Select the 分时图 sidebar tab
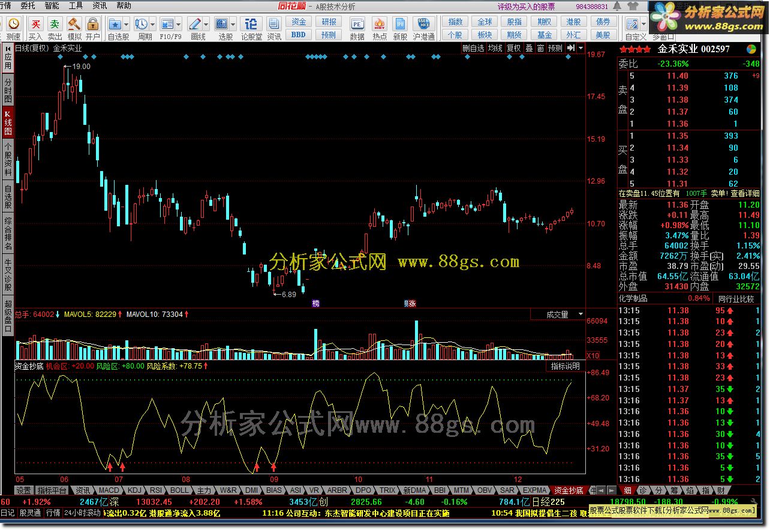The width and height of the screenshot is (770, 530). tap(8, 91)
